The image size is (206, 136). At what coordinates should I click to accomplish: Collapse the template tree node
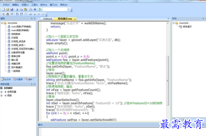[2, 23]
